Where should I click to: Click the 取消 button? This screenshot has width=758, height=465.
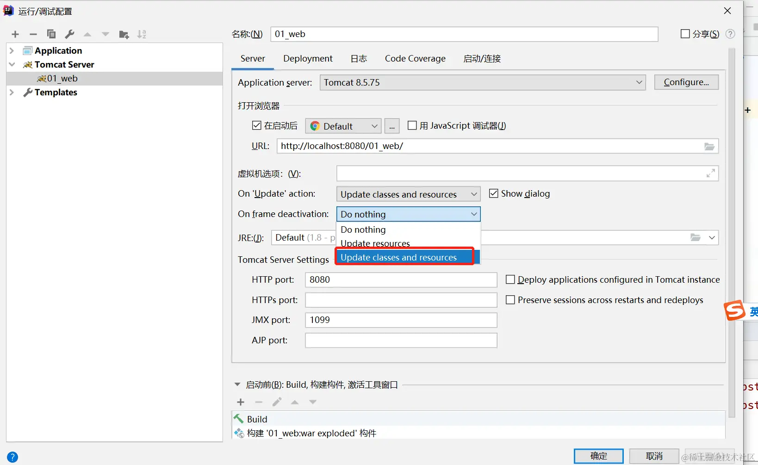coord(654,456)
